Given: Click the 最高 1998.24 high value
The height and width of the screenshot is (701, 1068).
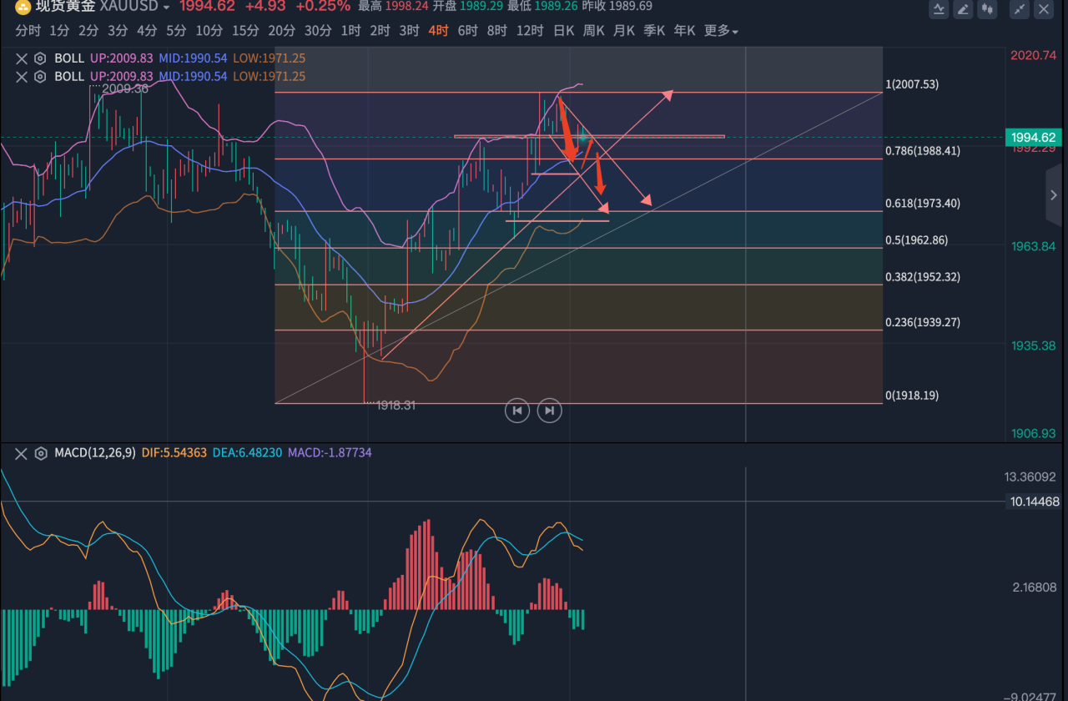Looking at the screenshot, I should point(393,7).
